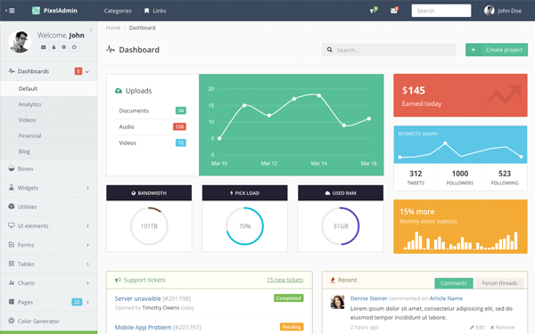Viewport: 535px width, 334px height.
Task: Expand the Pages submenu arrow
Action: coord(87,302)
